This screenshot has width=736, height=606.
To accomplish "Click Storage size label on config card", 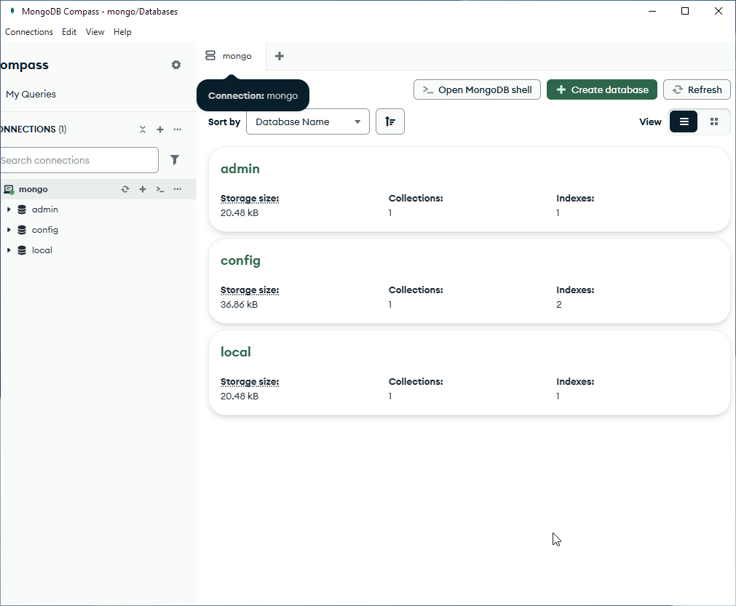I will tap(250, 290).
